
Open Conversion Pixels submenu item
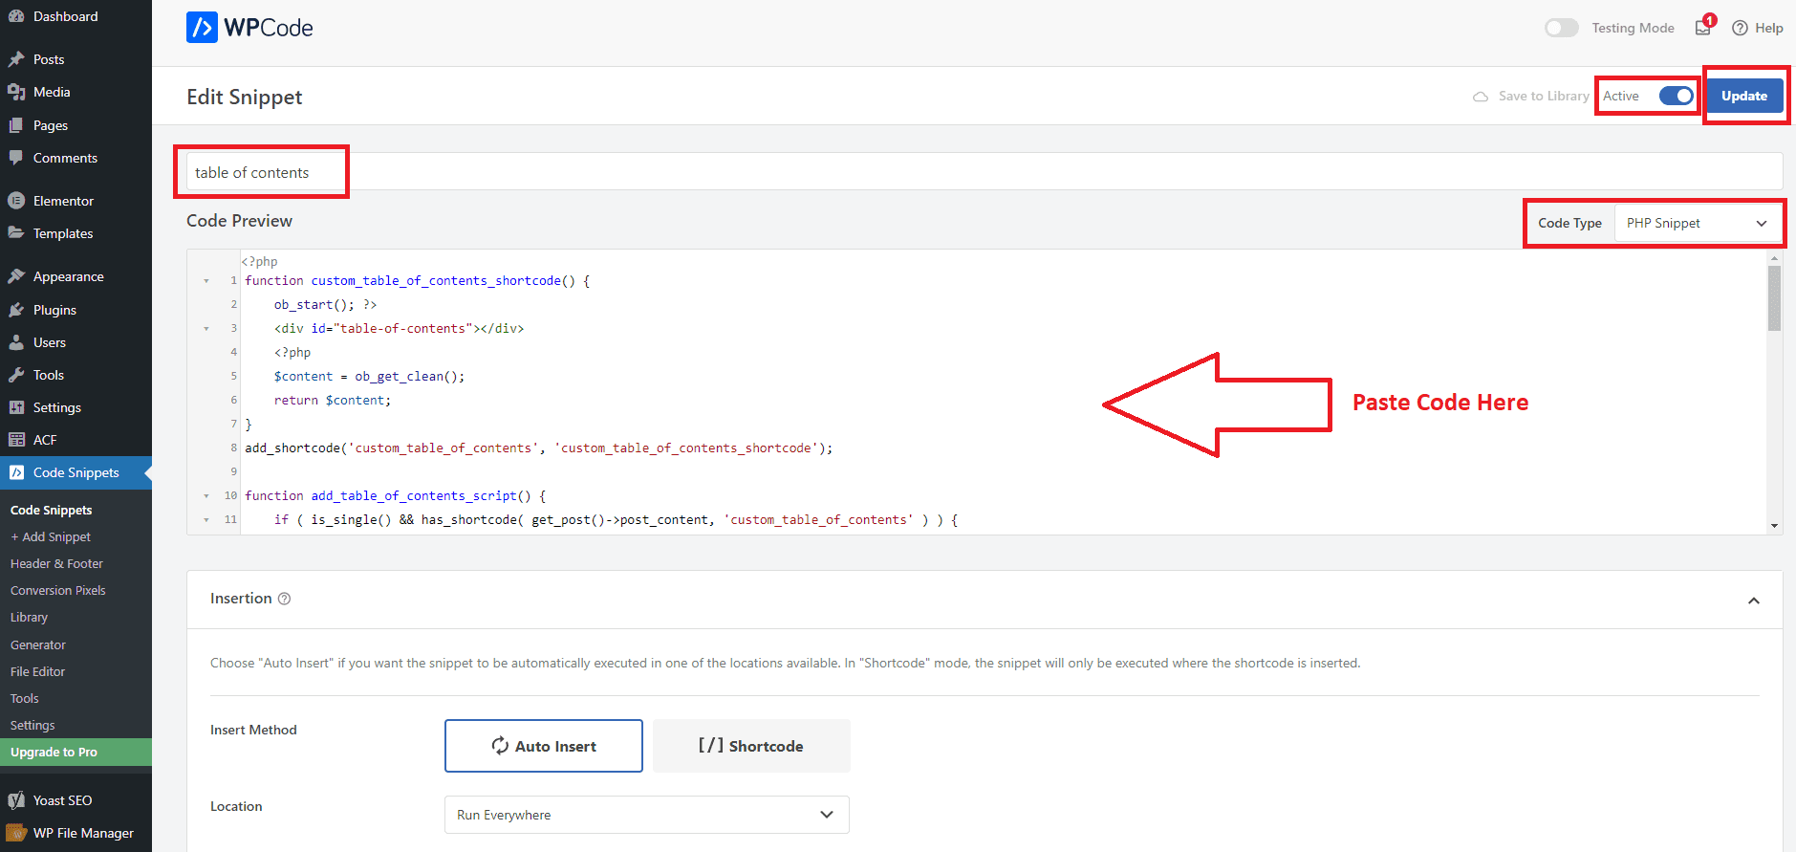[57, 591]
